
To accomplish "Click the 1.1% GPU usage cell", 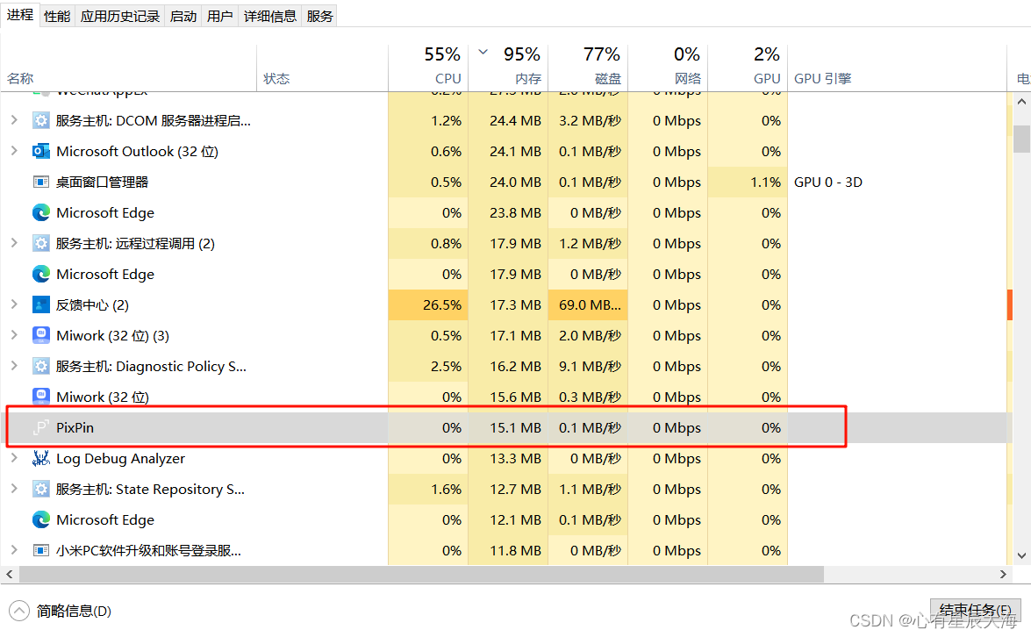I will [x=748, y=183].
